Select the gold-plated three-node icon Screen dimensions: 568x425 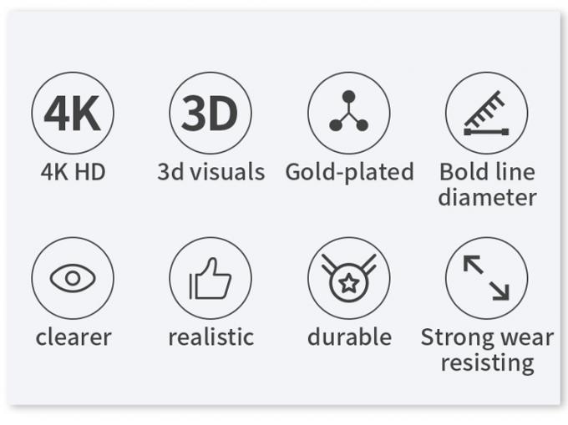point(348,113)
